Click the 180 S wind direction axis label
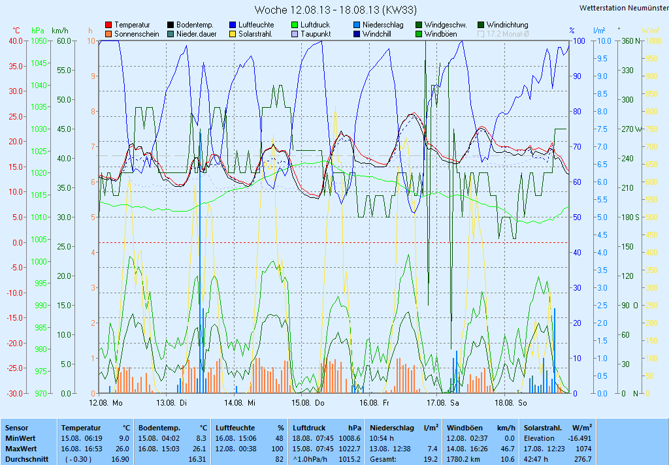The image size is (669, 465). pos(630,217)
